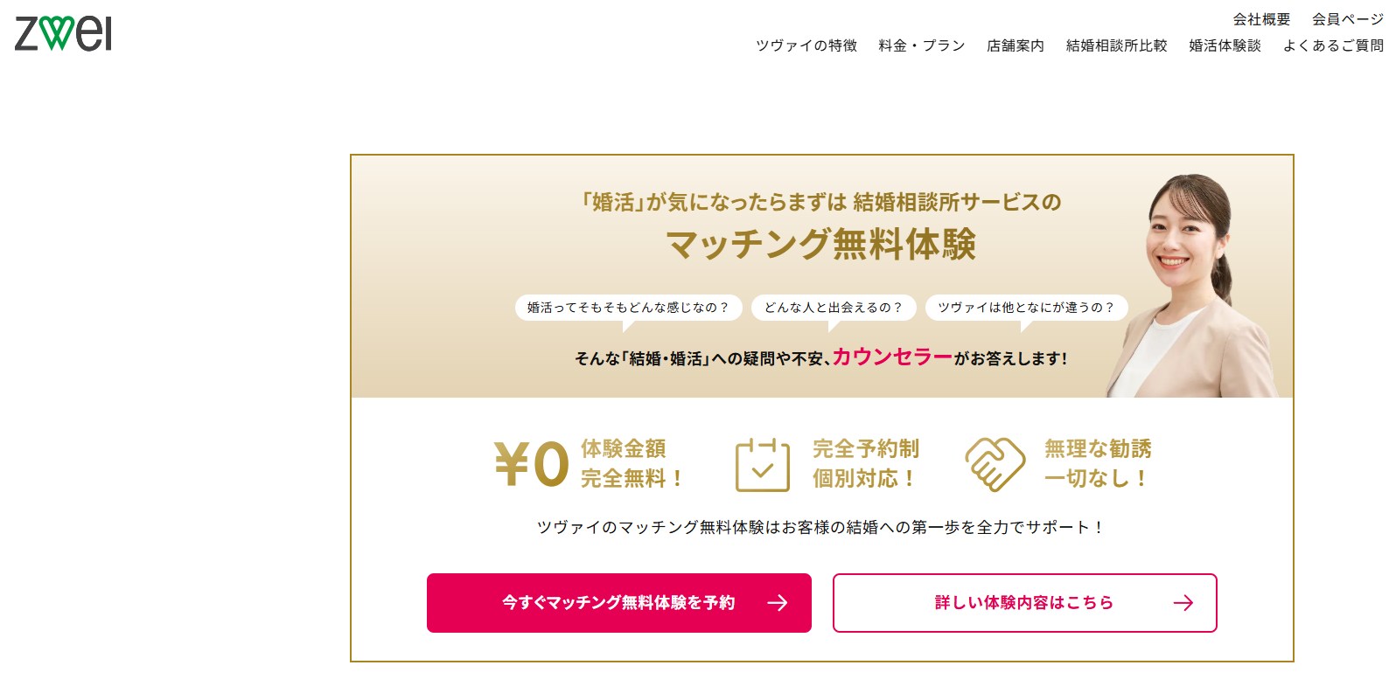Image resolution: width=1396 pixels, height=700 pixels.
Task: Open 料金・プラン menu item
Action: 921,45
